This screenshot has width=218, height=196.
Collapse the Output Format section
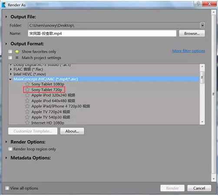[x=6, y=44]
